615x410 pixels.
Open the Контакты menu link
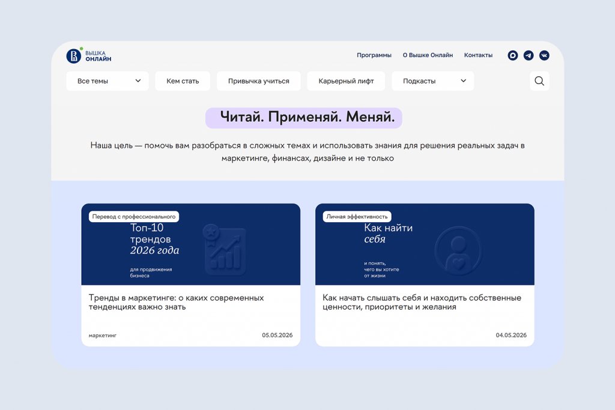click(478, 55)
